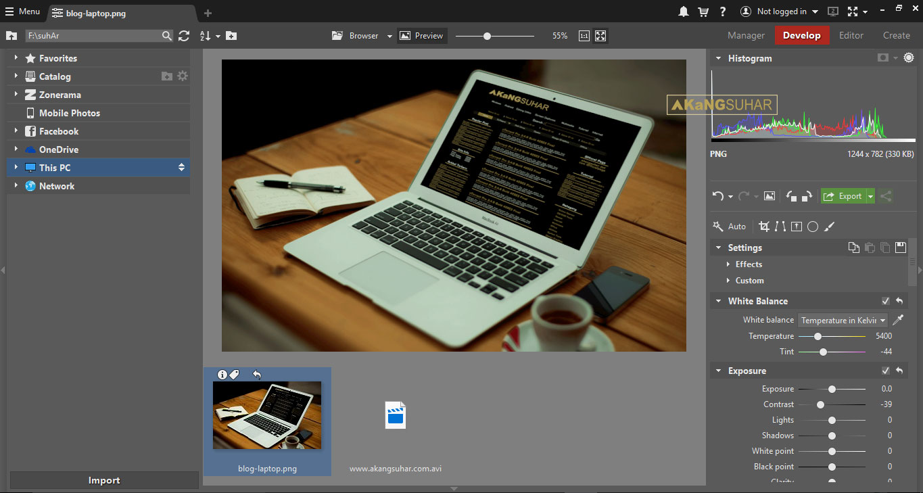Export the photo
This screenshot has height=493, width=923.
click(x=843, y=196)
